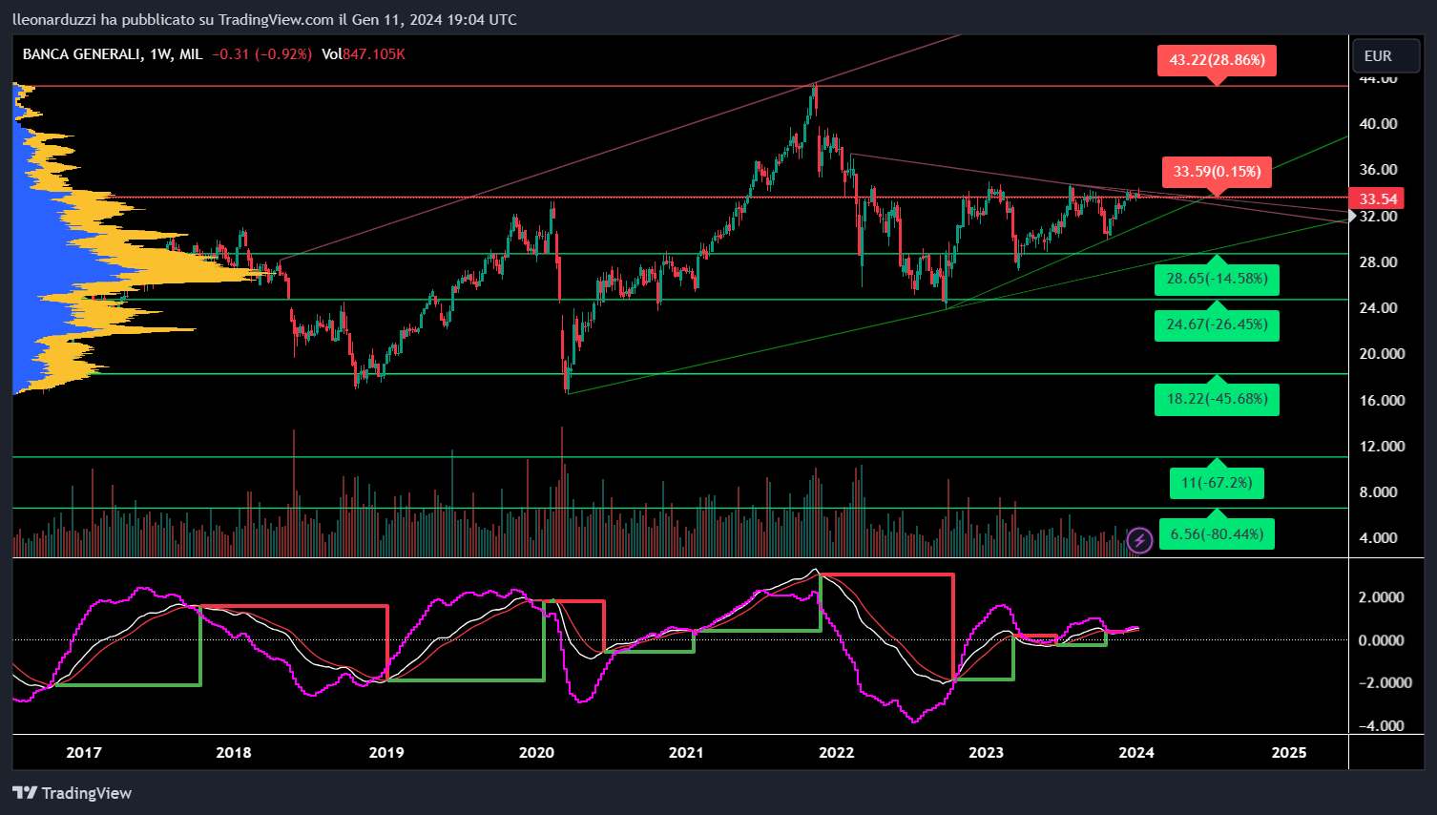
Task: Click the 2.0000 oscillator axis value
Action: pyautogui.click(x=1382, y=597)
